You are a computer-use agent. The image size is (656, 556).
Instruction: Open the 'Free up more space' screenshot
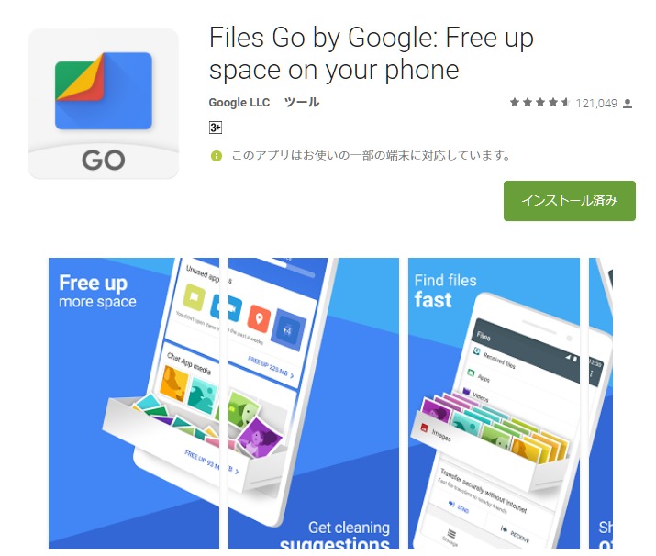134,403
